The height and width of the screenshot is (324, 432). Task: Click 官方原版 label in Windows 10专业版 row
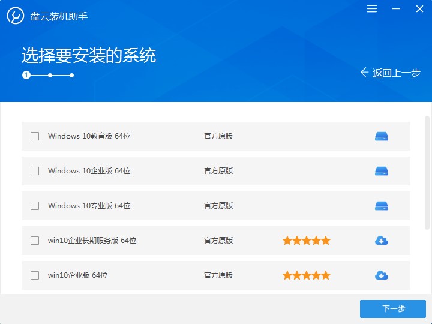coord(218,206)
